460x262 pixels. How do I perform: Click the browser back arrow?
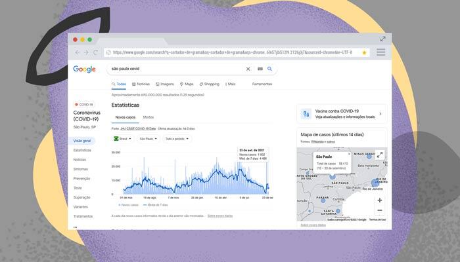click(77, 52)
